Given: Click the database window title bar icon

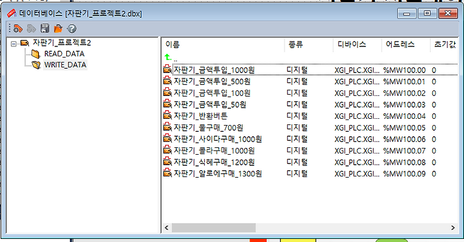Looking at the screenshot, I should point(12,14).
